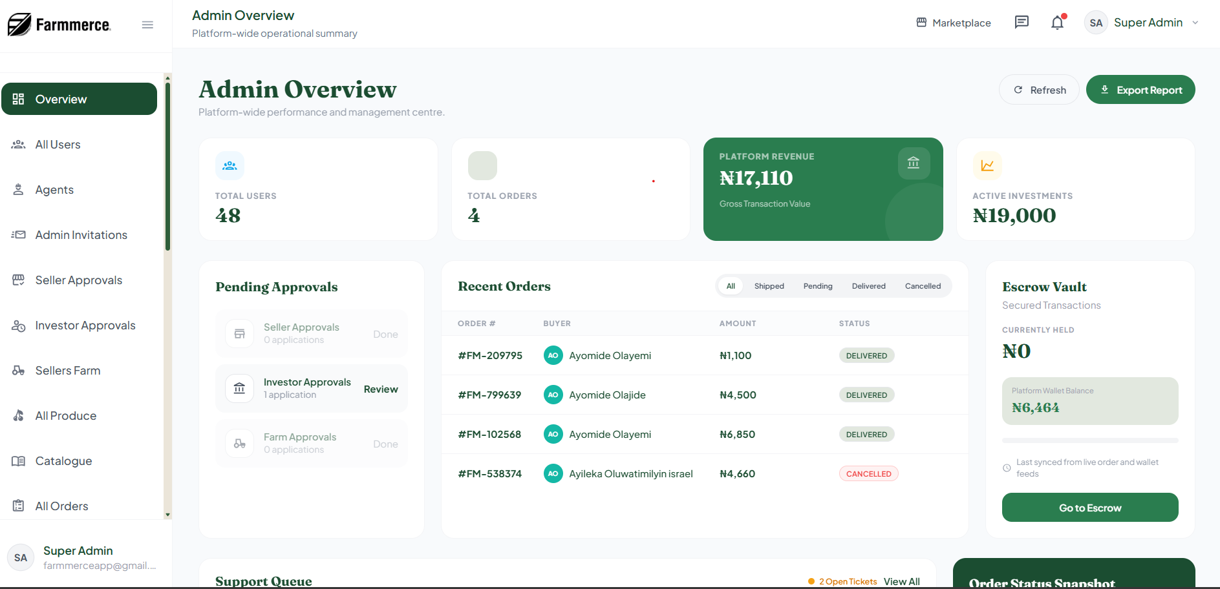Go to All Orders in the sidebar
Screen dimensions: 1220x589
(x=79, y=506)
